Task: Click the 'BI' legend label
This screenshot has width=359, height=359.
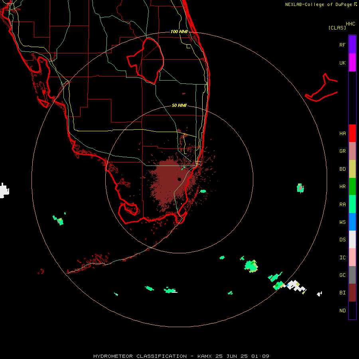Action: click(342, 293)
